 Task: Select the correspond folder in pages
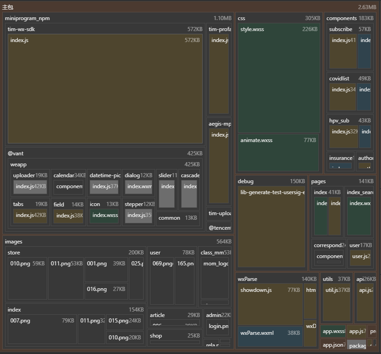(329, 254)
